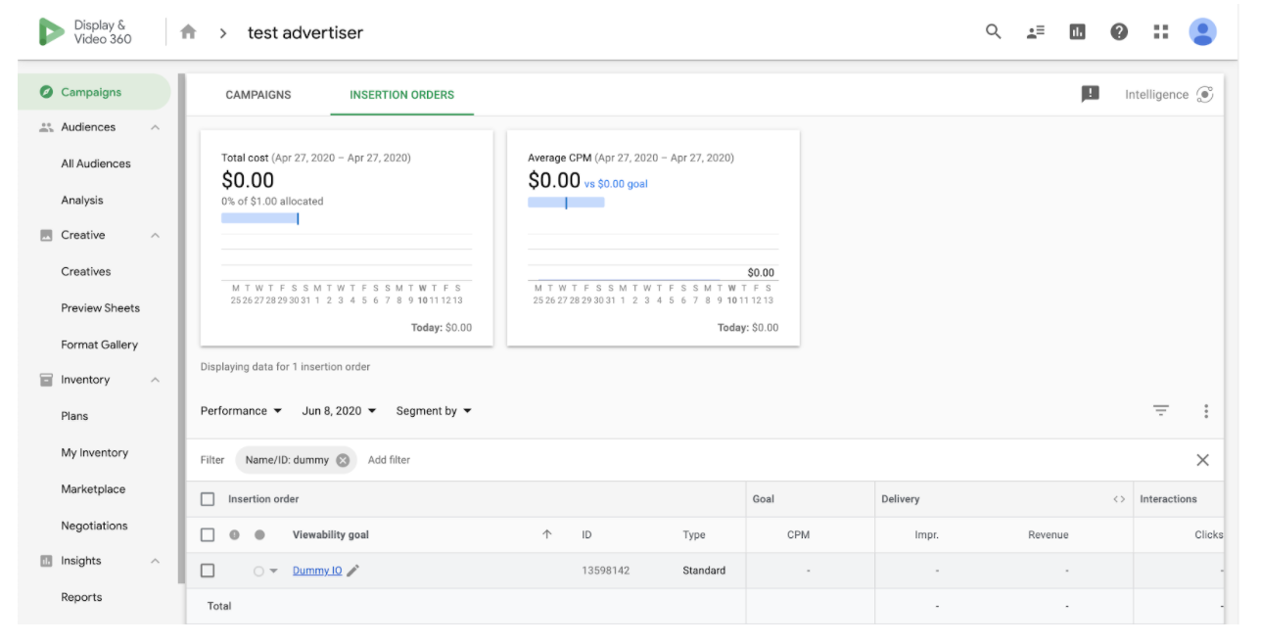Open help question mark icon
Image resolution: width=1261 pixels, height=644 pixels.
pyautogui.click(x=1119, y=32)
